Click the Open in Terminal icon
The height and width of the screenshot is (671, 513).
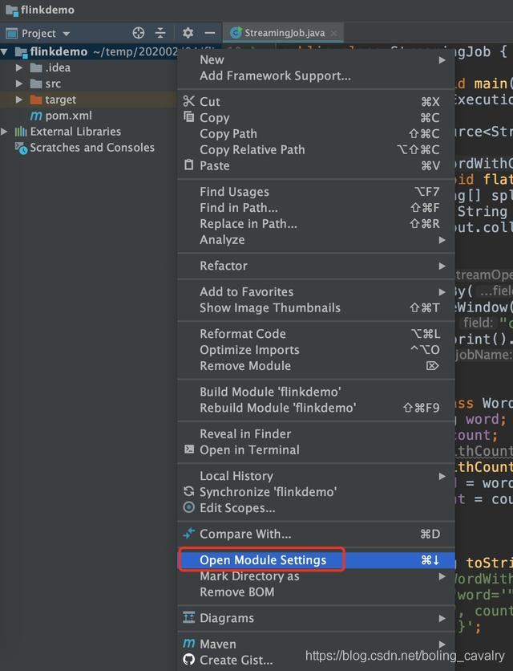(x=189, y=449)
